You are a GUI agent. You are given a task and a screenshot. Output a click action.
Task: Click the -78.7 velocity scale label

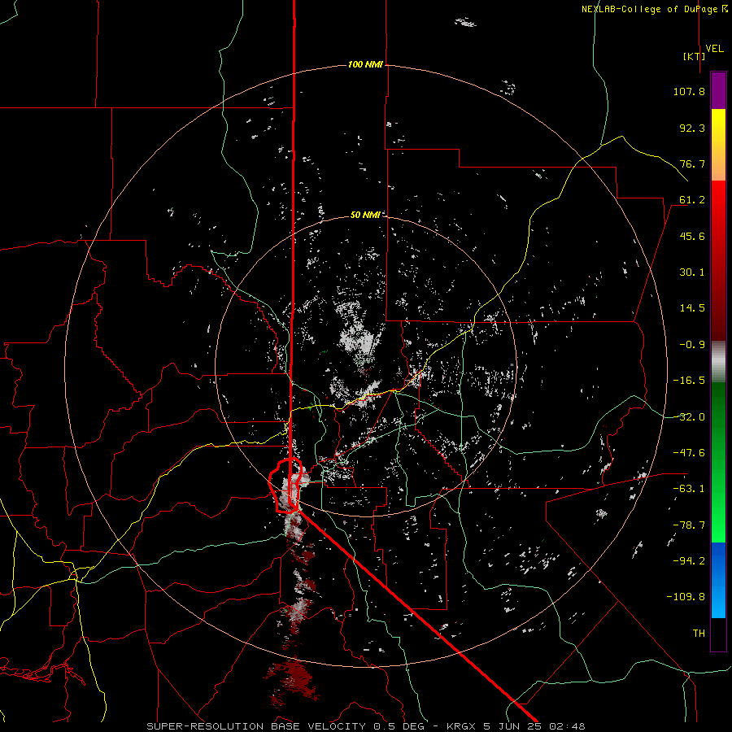pyautogui.click(x=689, y=525)
